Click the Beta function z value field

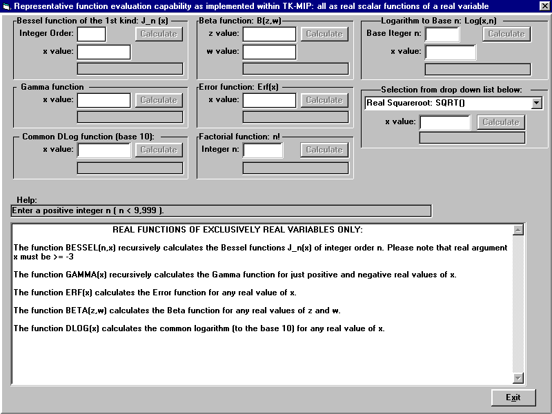pyautogui.click(x=269, y=34)
